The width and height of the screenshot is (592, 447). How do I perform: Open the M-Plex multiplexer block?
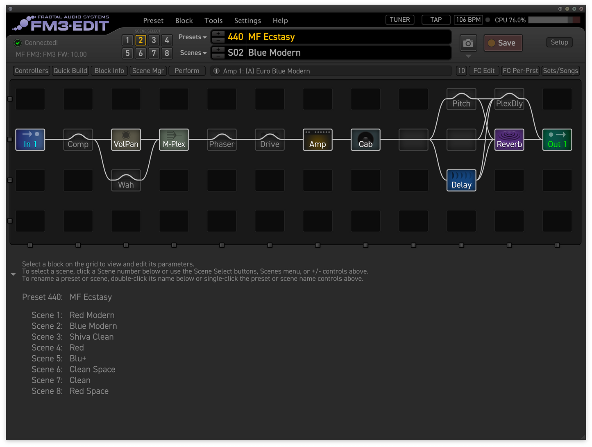[x=174, y=140]
